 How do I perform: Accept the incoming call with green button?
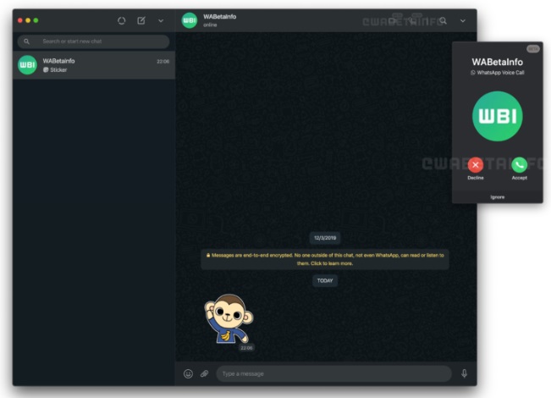click(x=520, y=165)
